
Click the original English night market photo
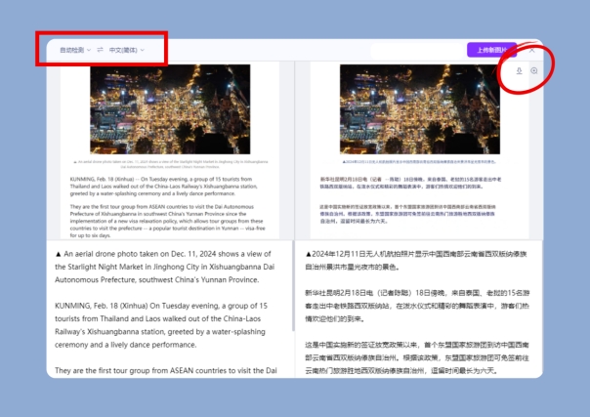pyautogui.click(x=170, y=109)
